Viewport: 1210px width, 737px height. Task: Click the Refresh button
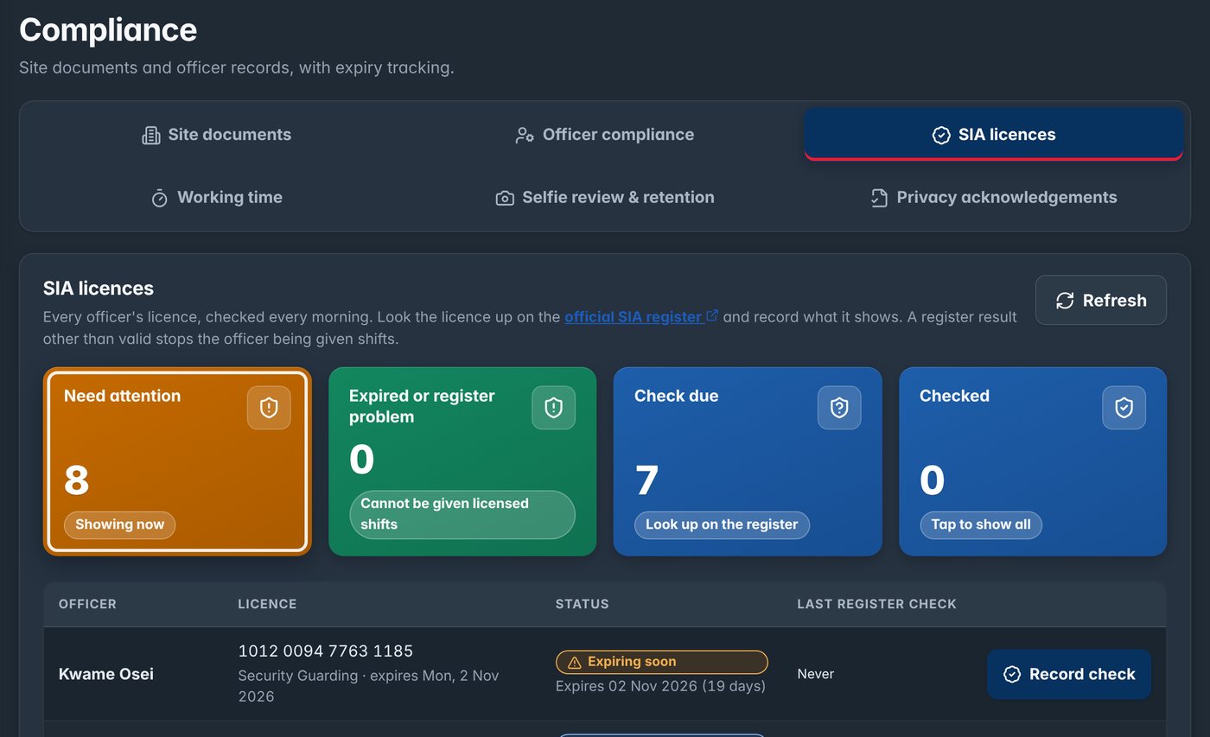click(x=1101, y=300)
